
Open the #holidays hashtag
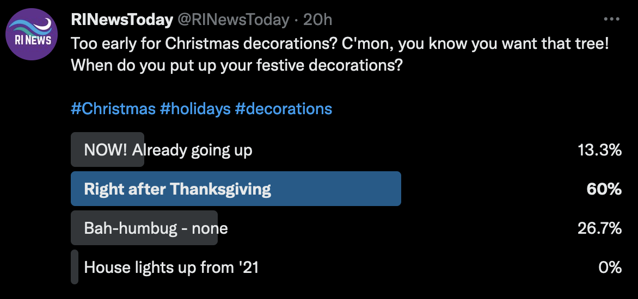pos(195,109)
